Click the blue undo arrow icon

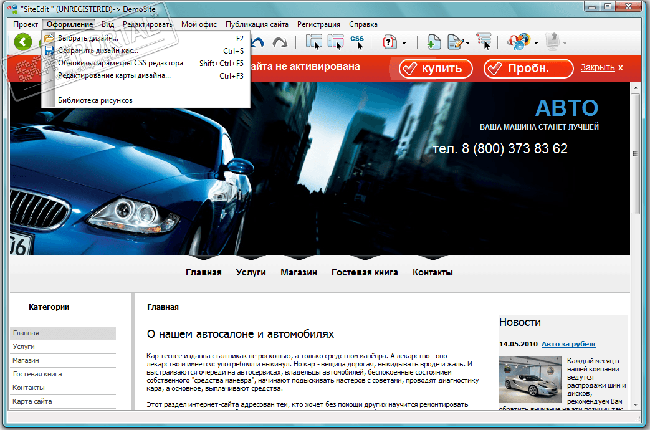258,42
